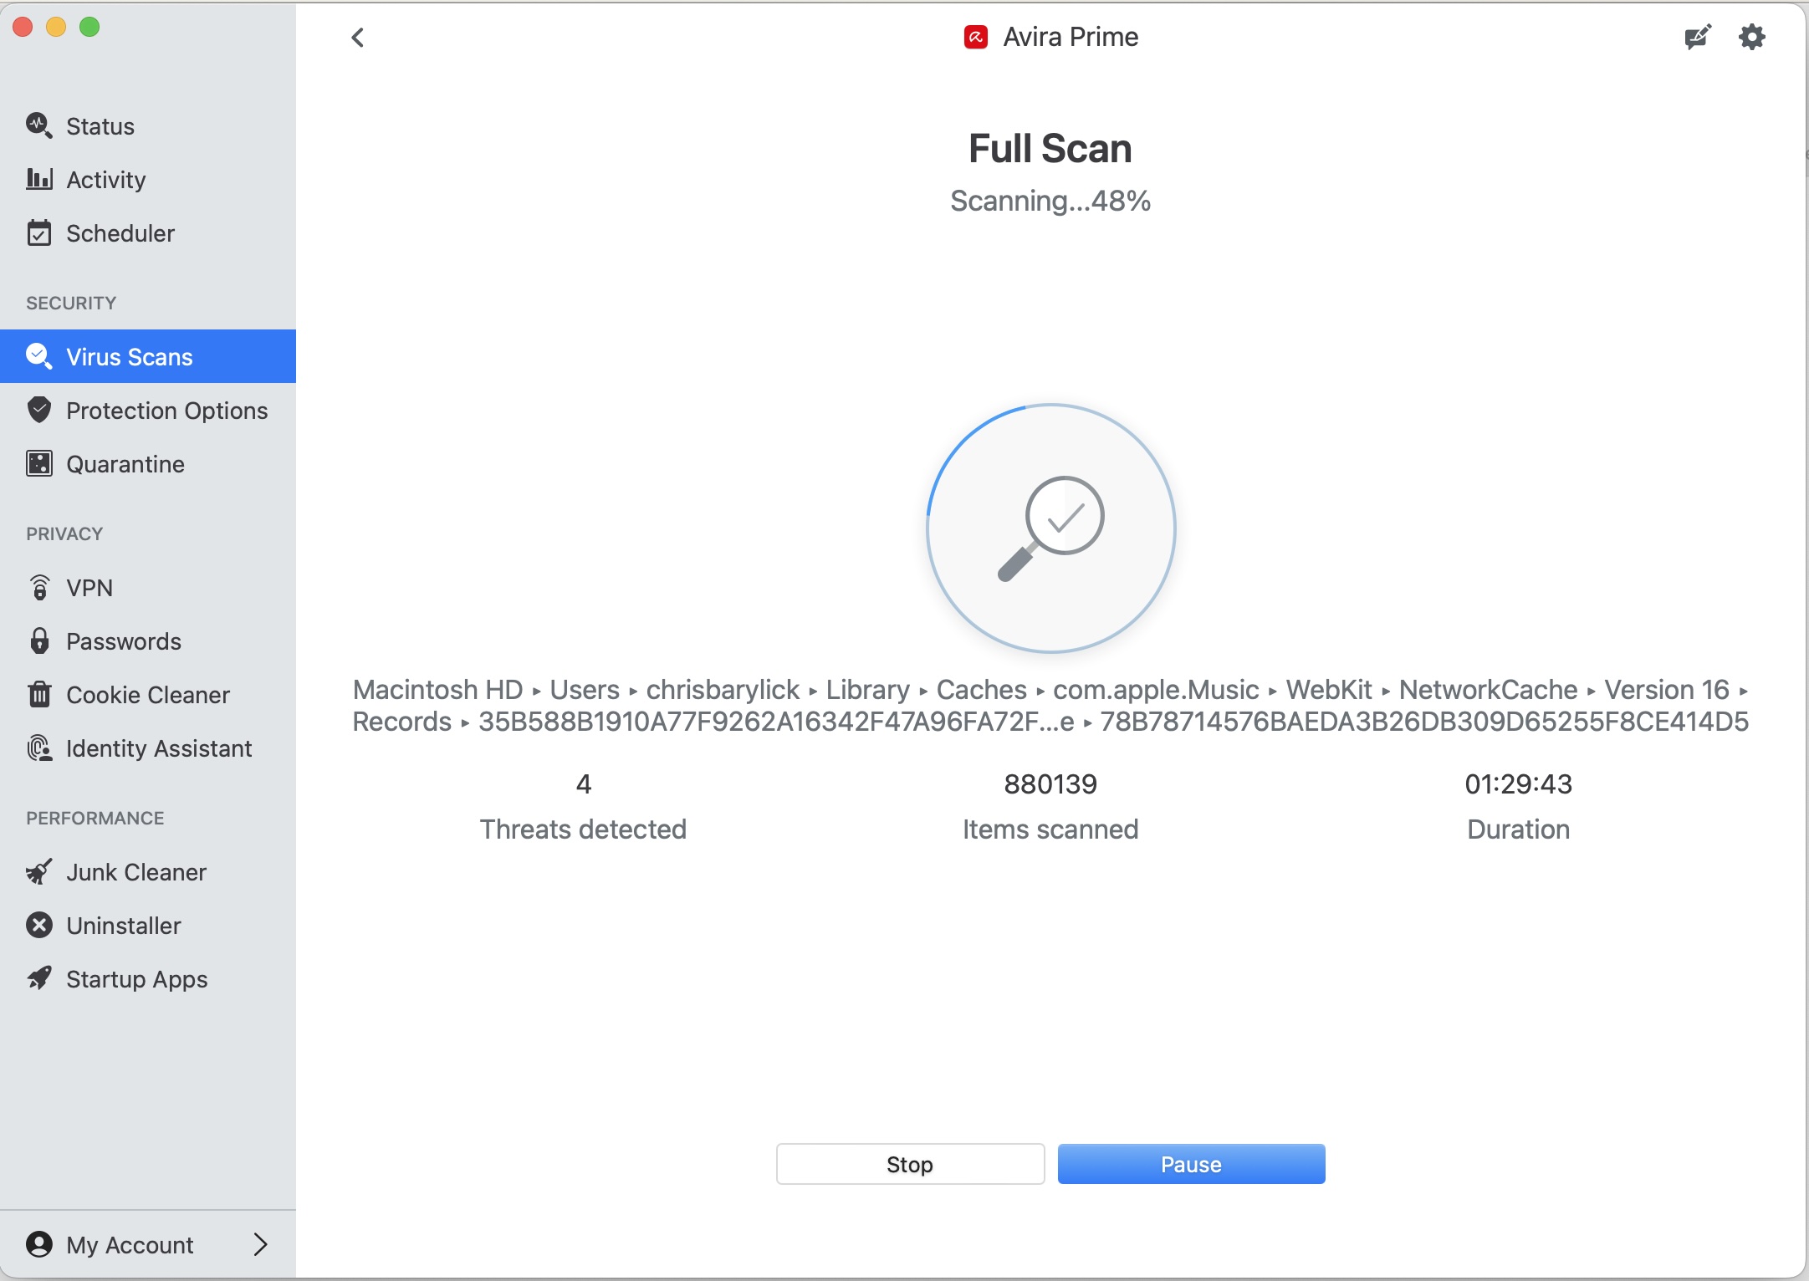Screen dimensions: 1809x1281
Task: Open Identity Assistant
Action: 159,748
